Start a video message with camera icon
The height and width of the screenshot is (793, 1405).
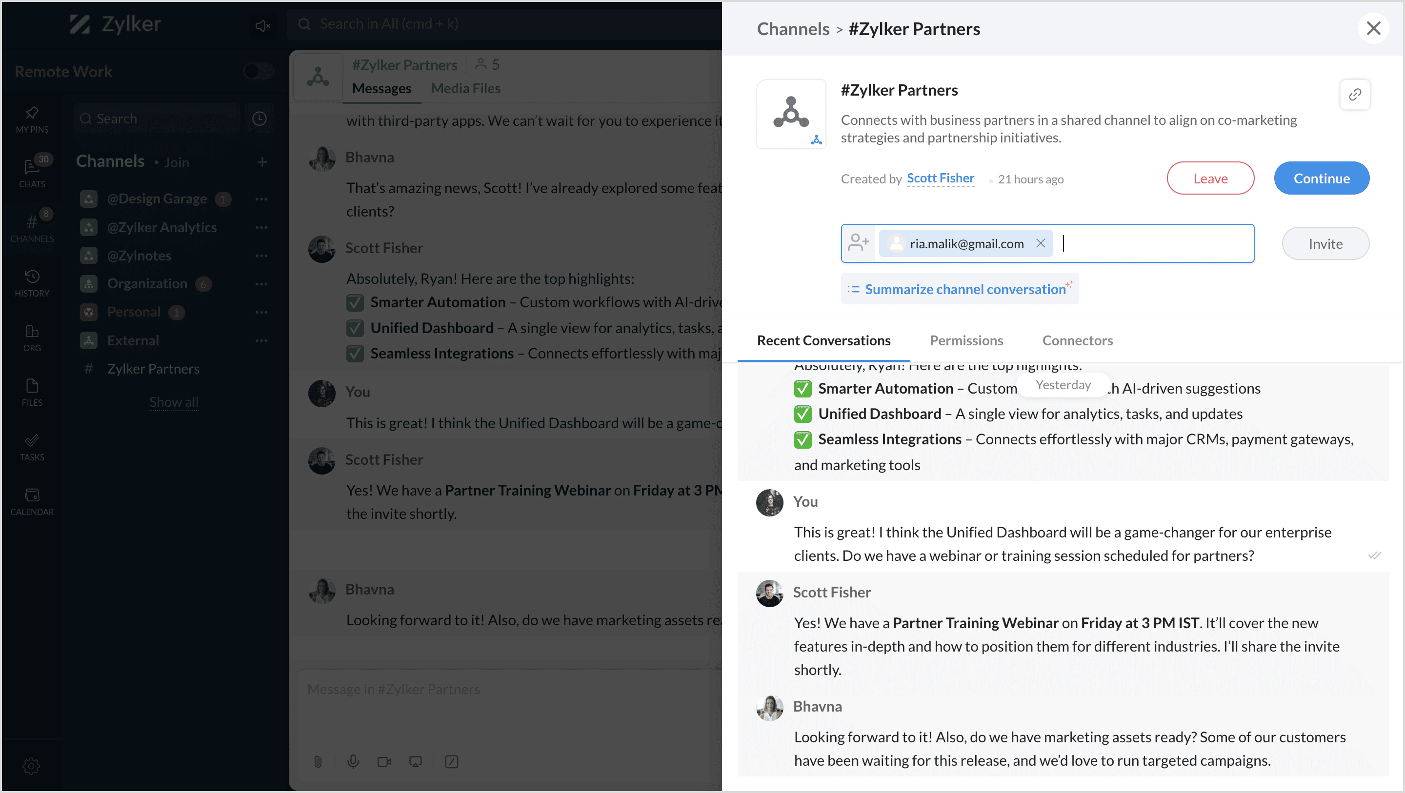[x=384, y=761]
